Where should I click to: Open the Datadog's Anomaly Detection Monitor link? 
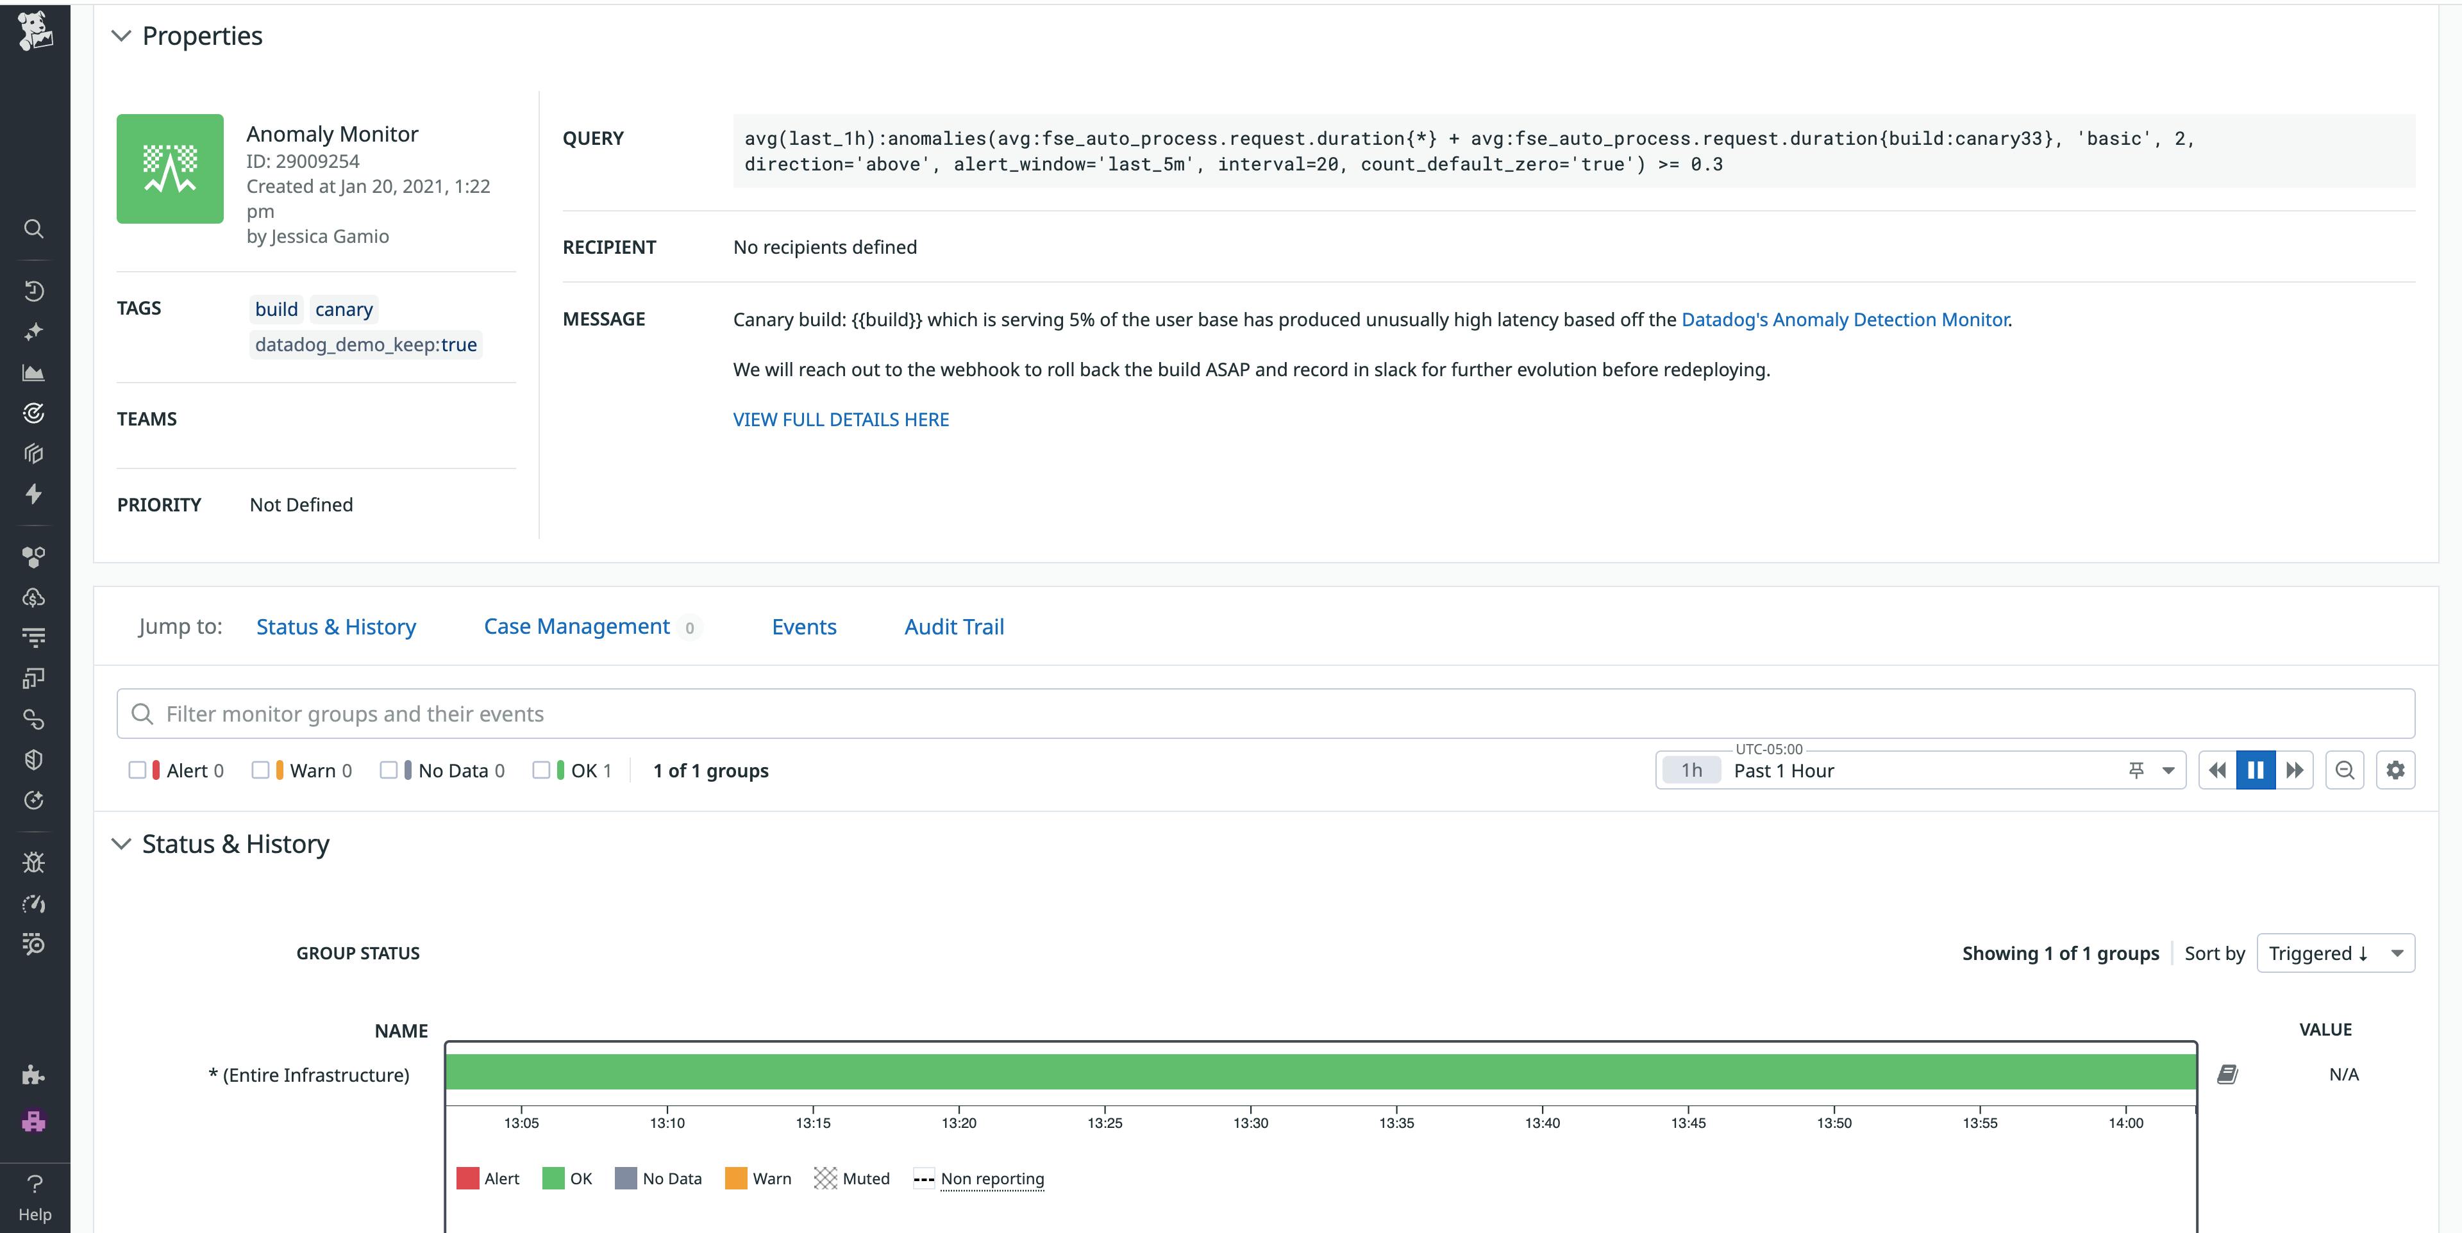[x=1844, y=320]
